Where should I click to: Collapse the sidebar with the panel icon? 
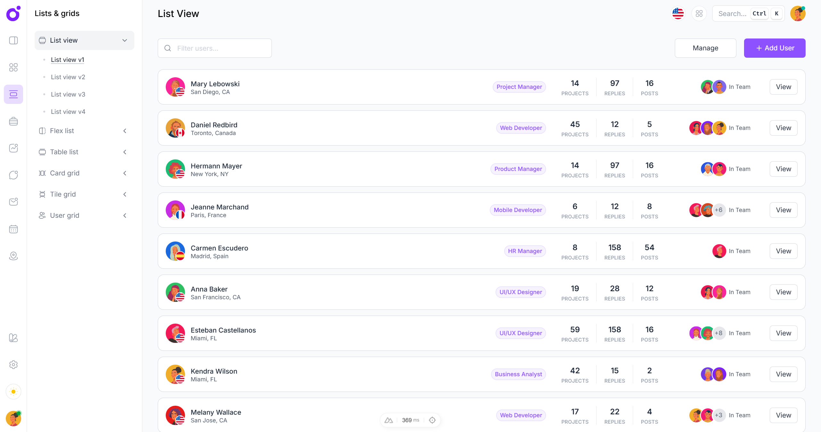[13, 40]
